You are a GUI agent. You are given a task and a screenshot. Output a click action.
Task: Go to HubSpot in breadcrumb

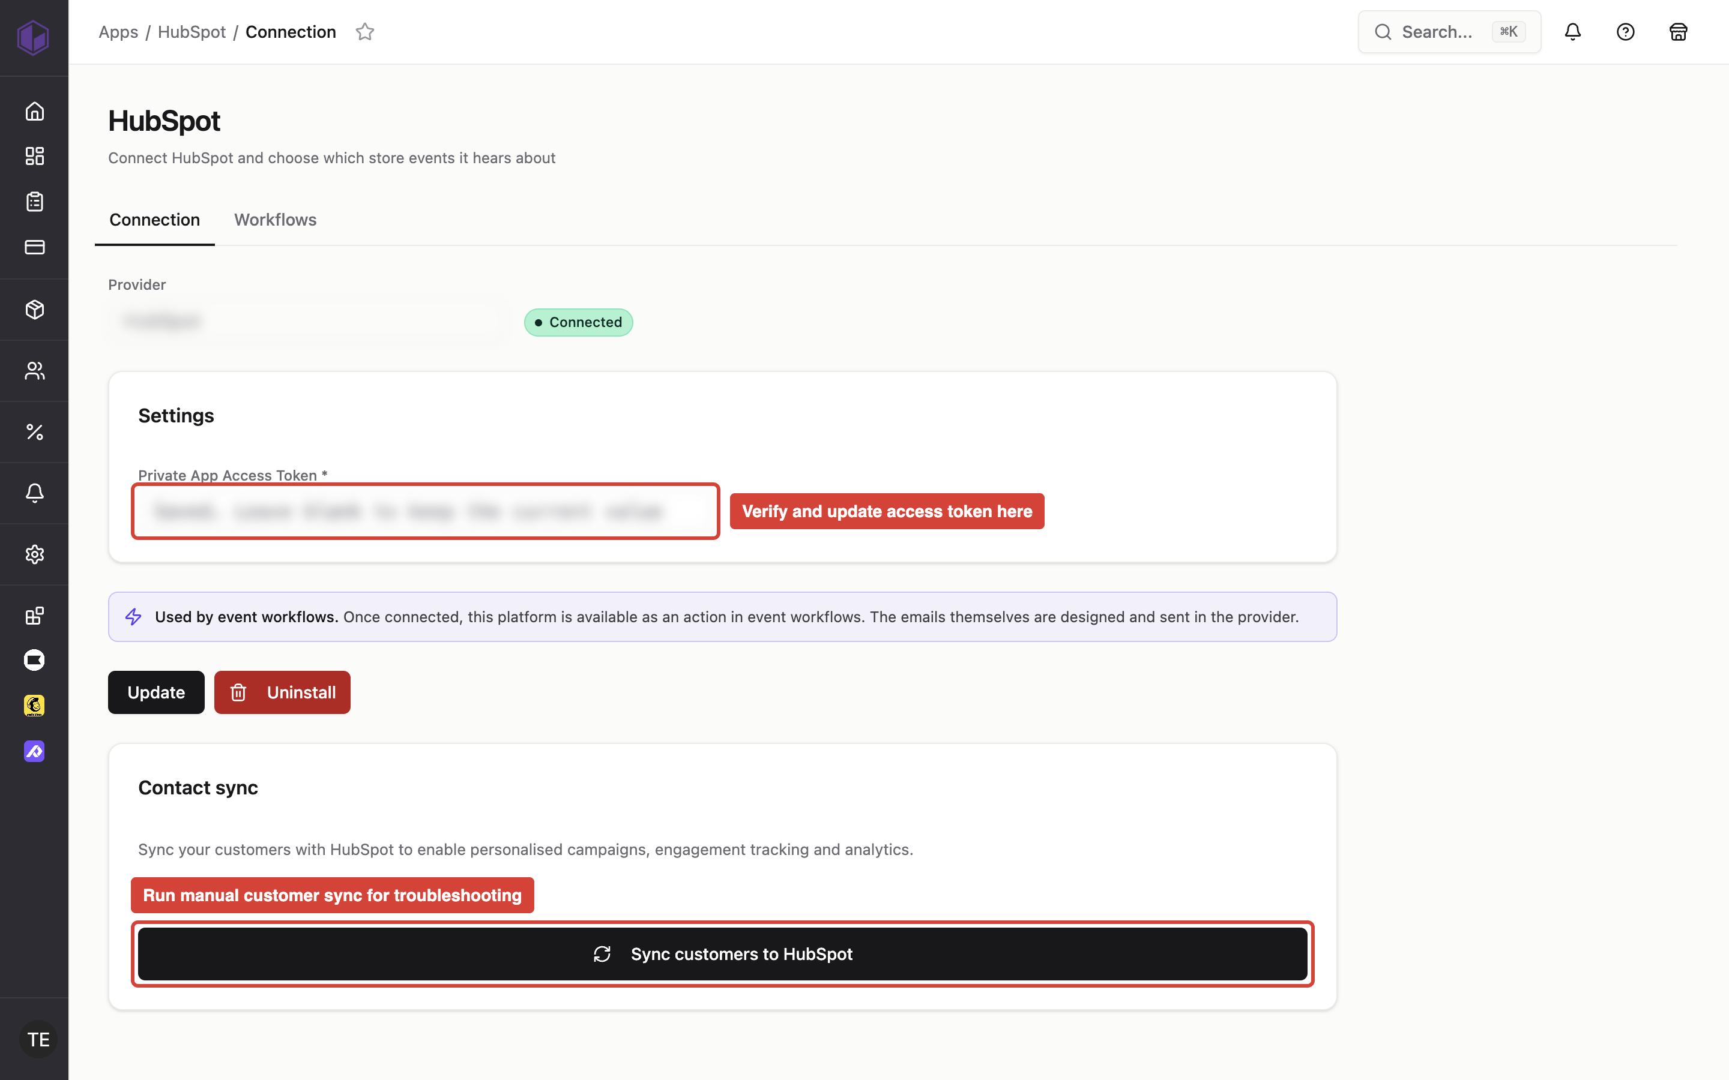(192, 32)
